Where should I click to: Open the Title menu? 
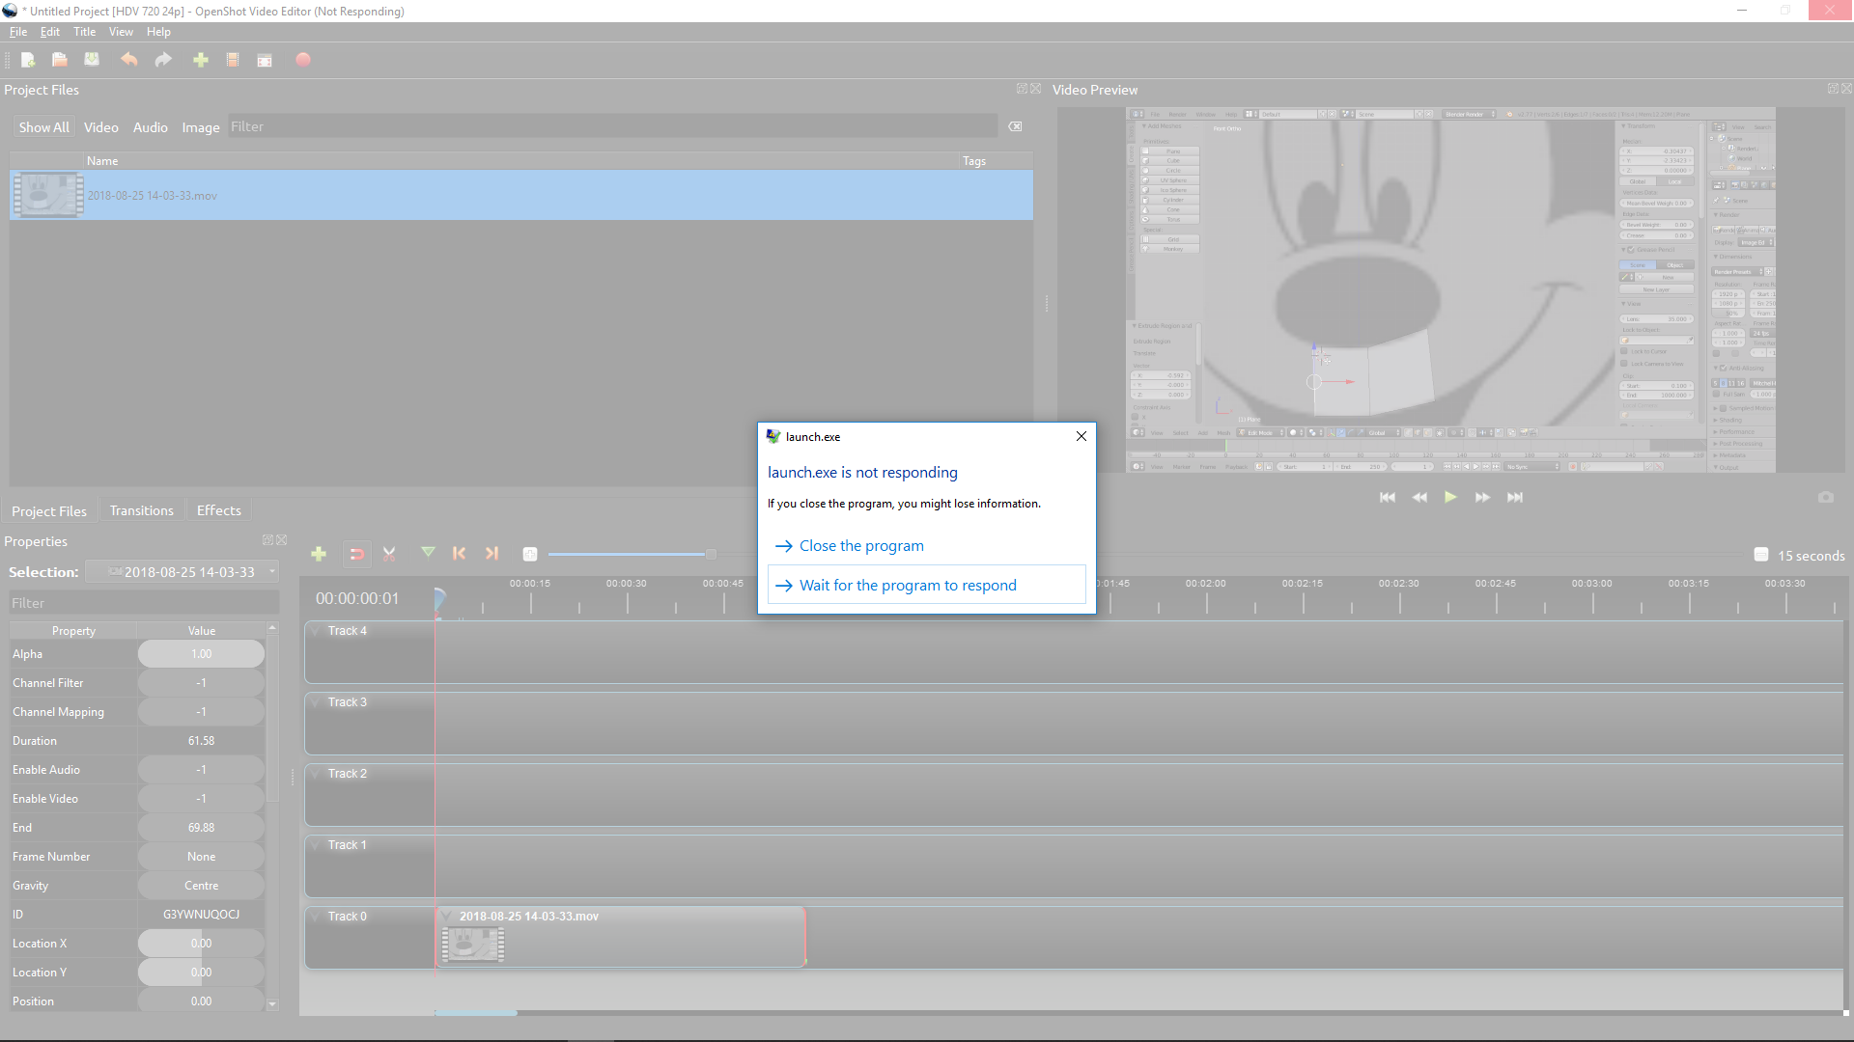pyautogui.click(x=85, y=31)
